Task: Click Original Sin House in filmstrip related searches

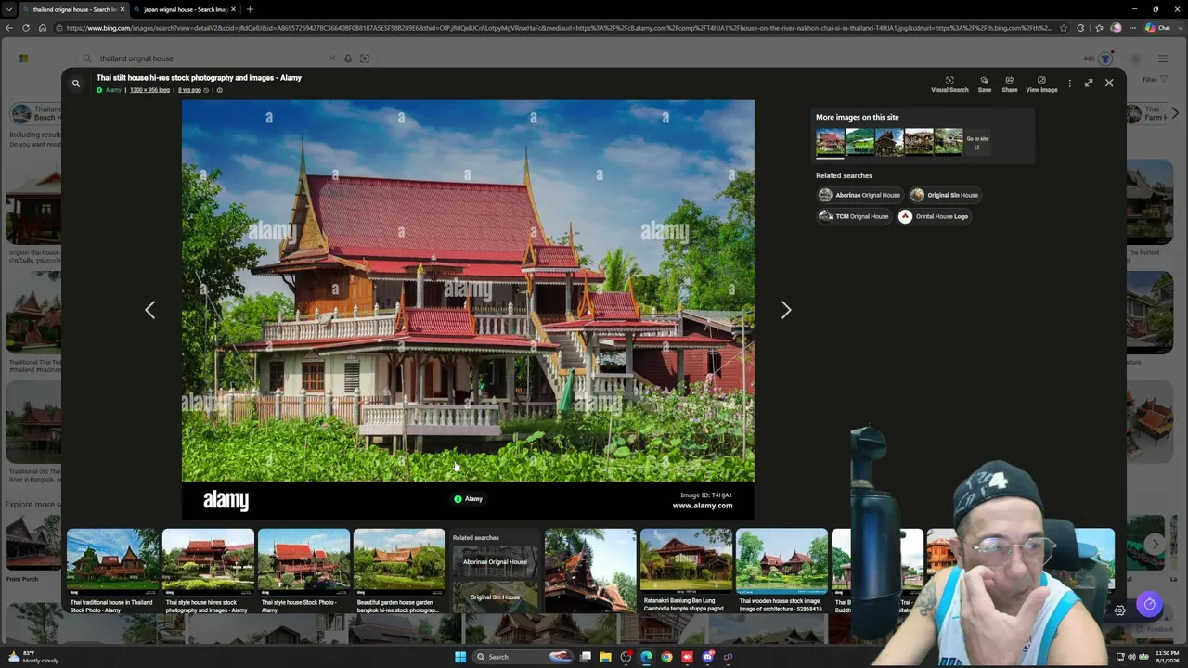Action: tap(495, 597)
